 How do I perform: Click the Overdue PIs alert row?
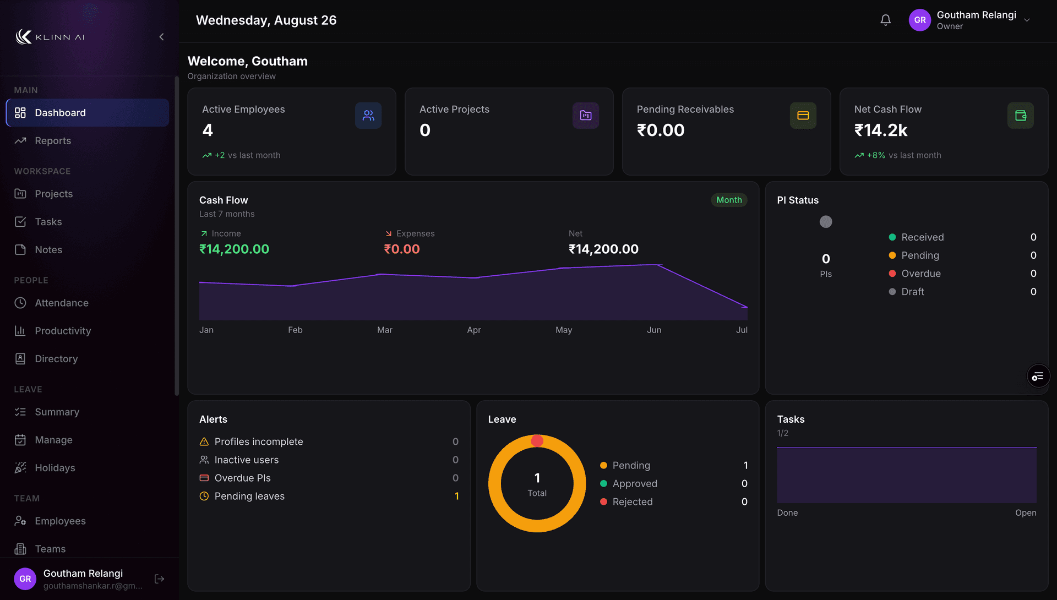click(x=329, y=478)
